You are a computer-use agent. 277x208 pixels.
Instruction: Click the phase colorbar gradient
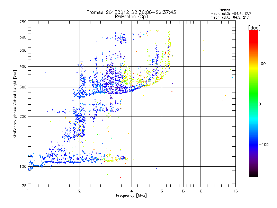pyautogui.click(x=253, y=103)
